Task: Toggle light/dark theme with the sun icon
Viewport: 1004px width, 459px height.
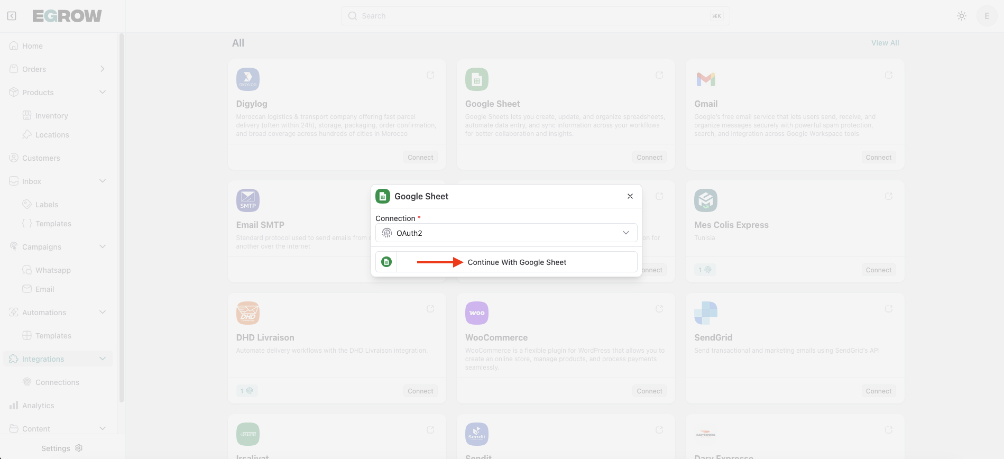Action: pos(962,16)
